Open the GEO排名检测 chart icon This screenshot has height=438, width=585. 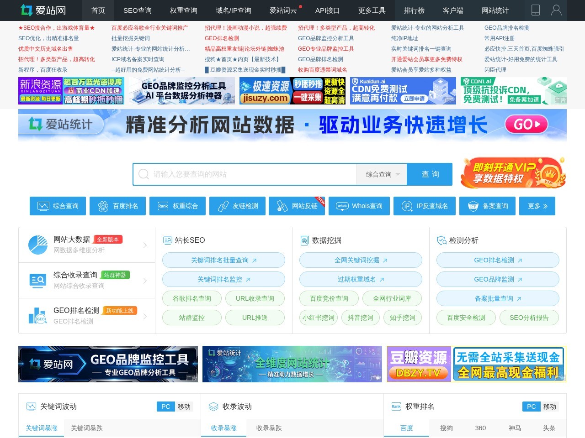coord(38,316)
